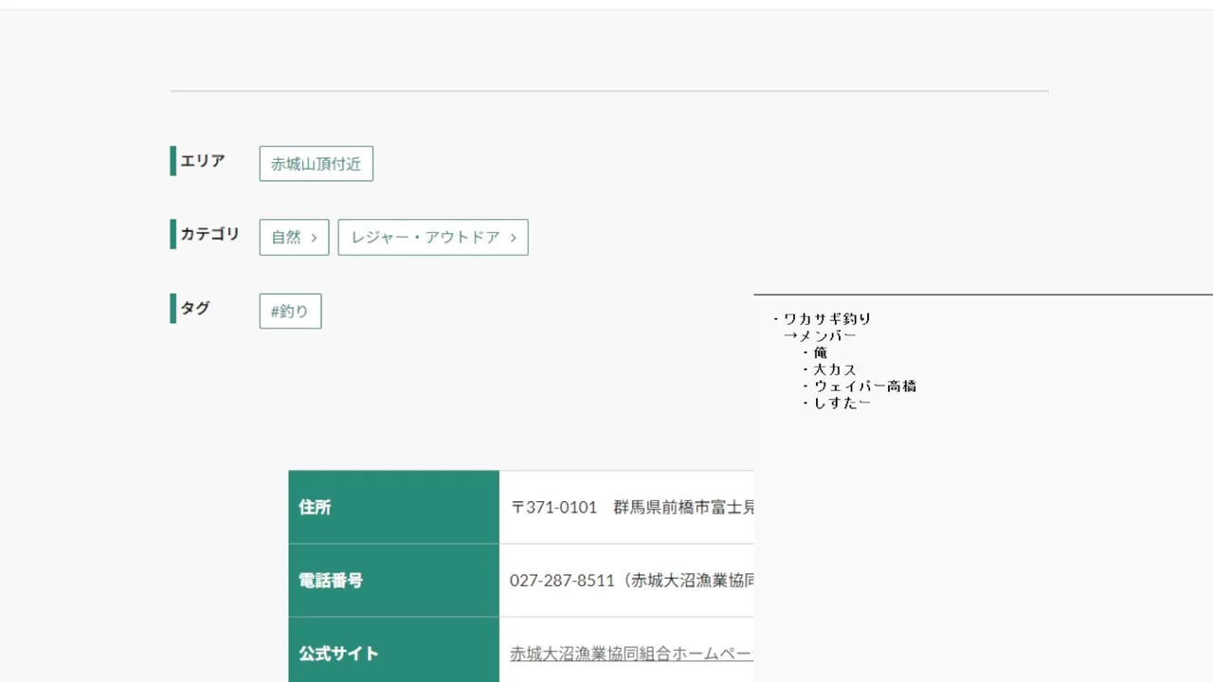The image size is (1213, 682).
Task: Select the 大カス member entry
Action: pyautogui.click(x=834, y=369)
